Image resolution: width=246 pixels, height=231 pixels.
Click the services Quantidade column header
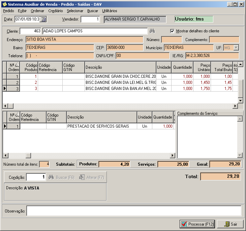[163, 117]
